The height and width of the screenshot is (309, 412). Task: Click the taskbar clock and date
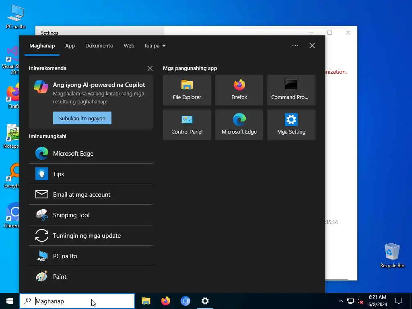(x=377, y=301)
